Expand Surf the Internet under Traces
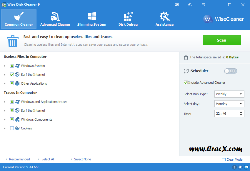This screenshot has height=171, width=250. (5, 111)
